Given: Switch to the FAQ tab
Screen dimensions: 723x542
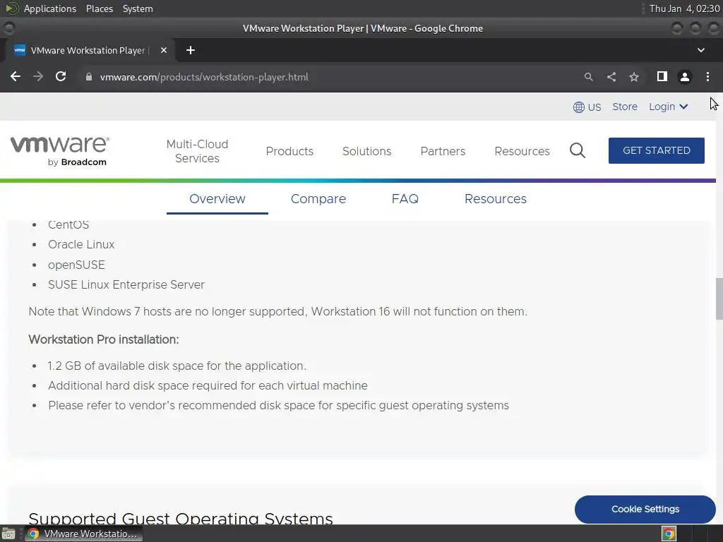Looking at the screenshot, I should (x=405, y=198).
